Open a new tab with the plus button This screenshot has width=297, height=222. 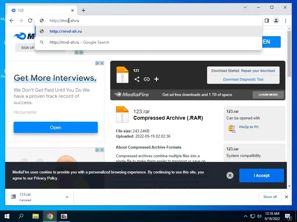(84, 10)
